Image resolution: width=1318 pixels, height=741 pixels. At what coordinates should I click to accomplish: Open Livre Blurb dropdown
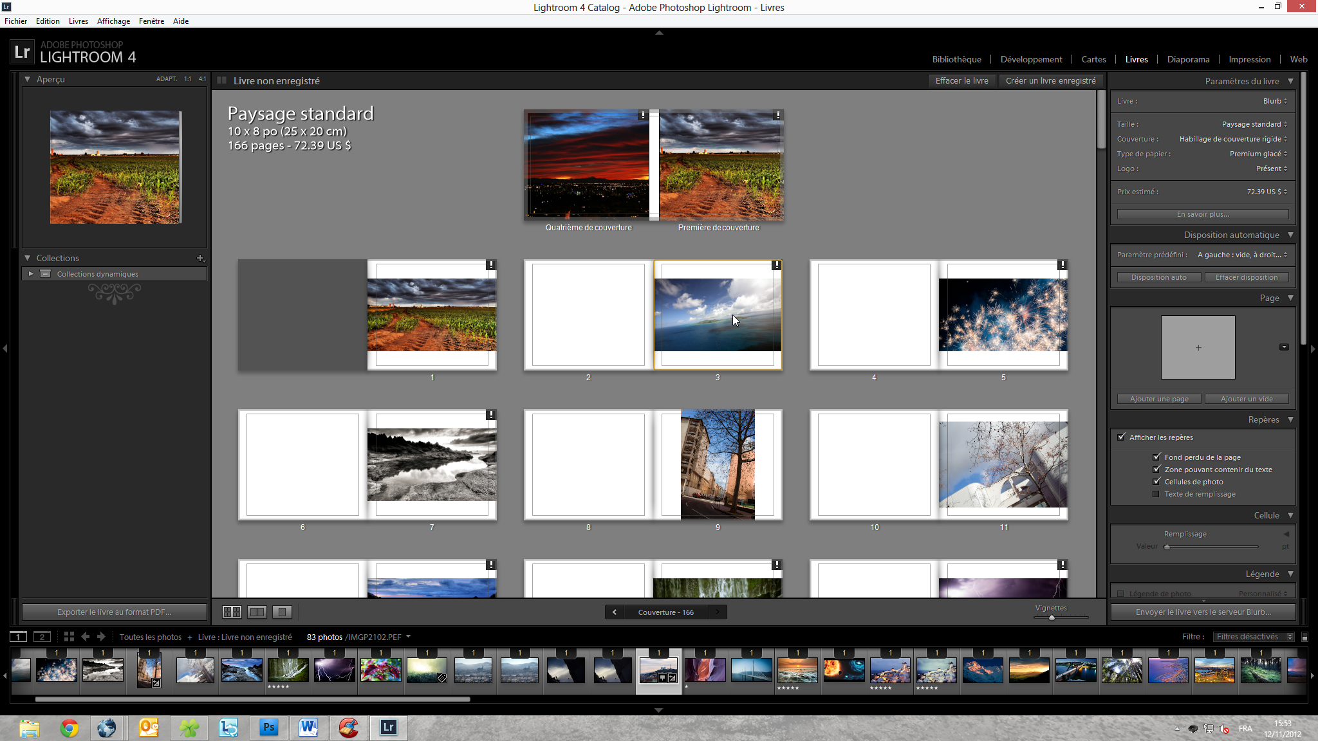pyautogui.click(x=1275, y=101)
